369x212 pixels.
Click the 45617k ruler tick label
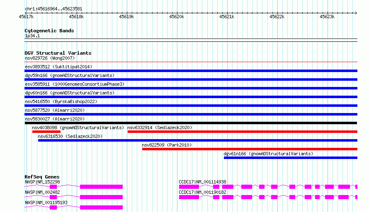tap(26, 17)
